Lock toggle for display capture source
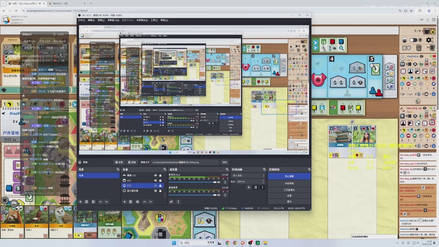Screen dimensions: 439x247 tap(160, 190)
